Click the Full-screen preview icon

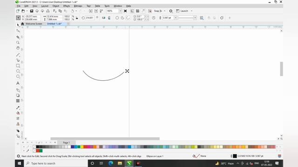point(125,11)
